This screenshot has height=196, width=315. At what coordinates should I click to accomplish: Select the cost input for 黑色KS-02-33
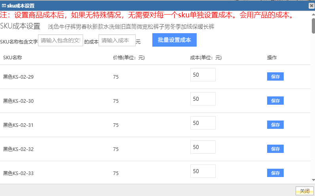[x=203, y=171]
